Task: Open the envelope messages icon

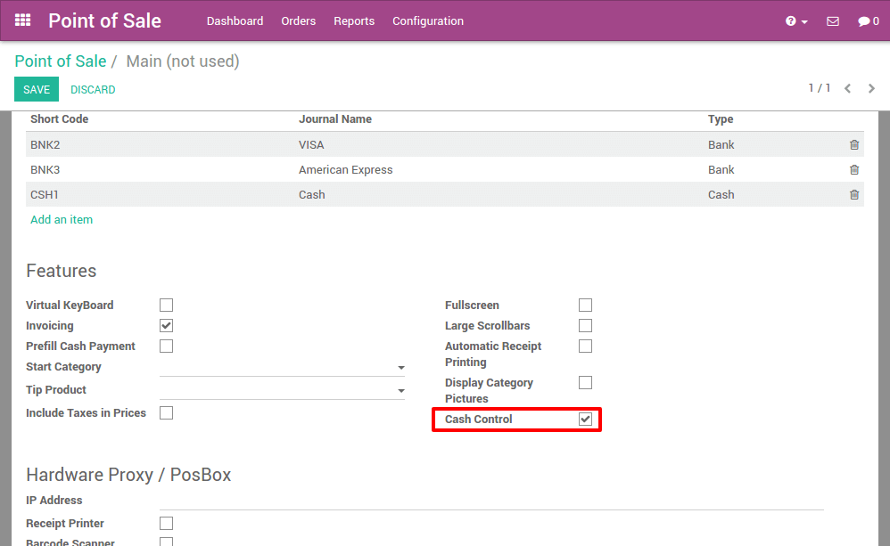Action: [x=833, y=21]
